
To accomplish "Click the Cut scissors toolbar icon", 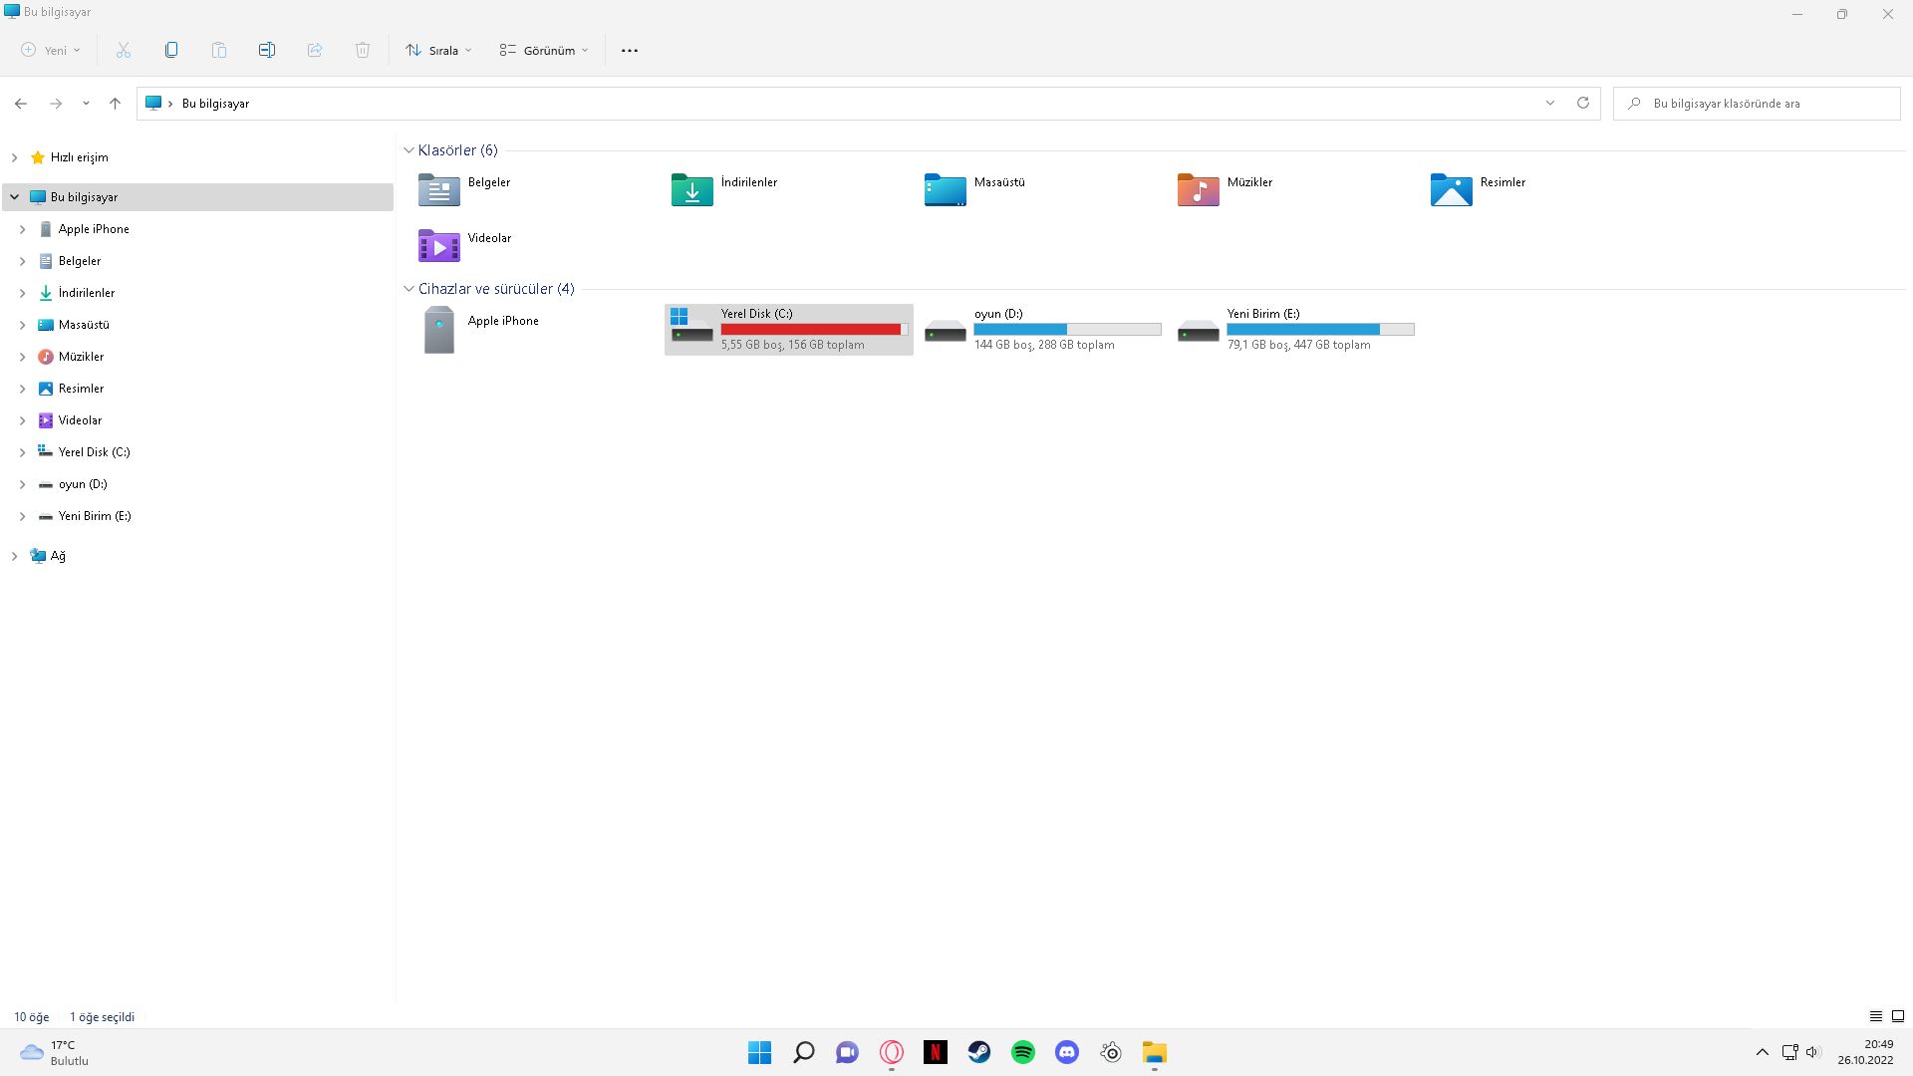I will tap(124, 50).
